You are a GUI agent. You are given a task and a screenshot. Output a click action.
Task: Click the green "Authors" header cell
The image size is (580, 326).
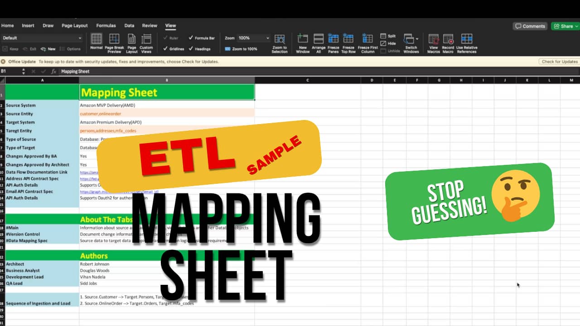[167, 255]
